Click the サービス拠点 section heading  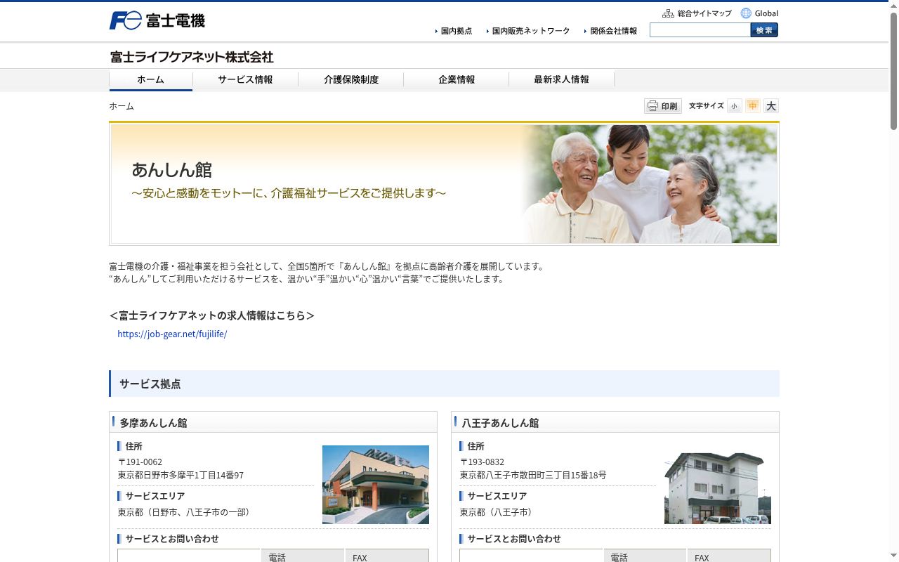pyautogui.click(x=444, y=384)
